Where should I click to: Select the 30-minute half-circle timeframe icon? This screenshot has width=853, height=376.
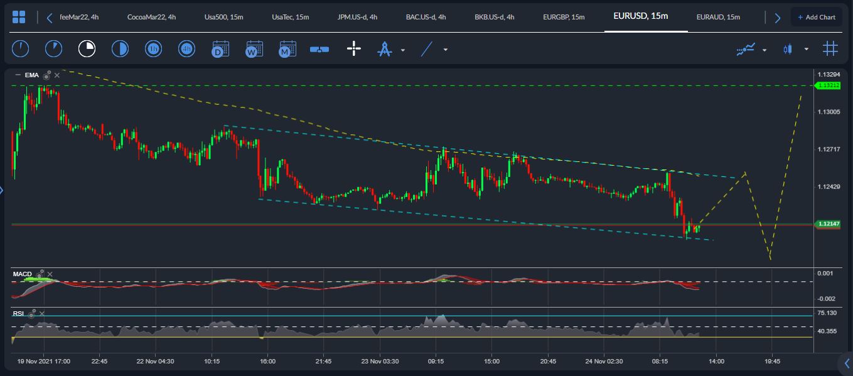click(120, 48)
